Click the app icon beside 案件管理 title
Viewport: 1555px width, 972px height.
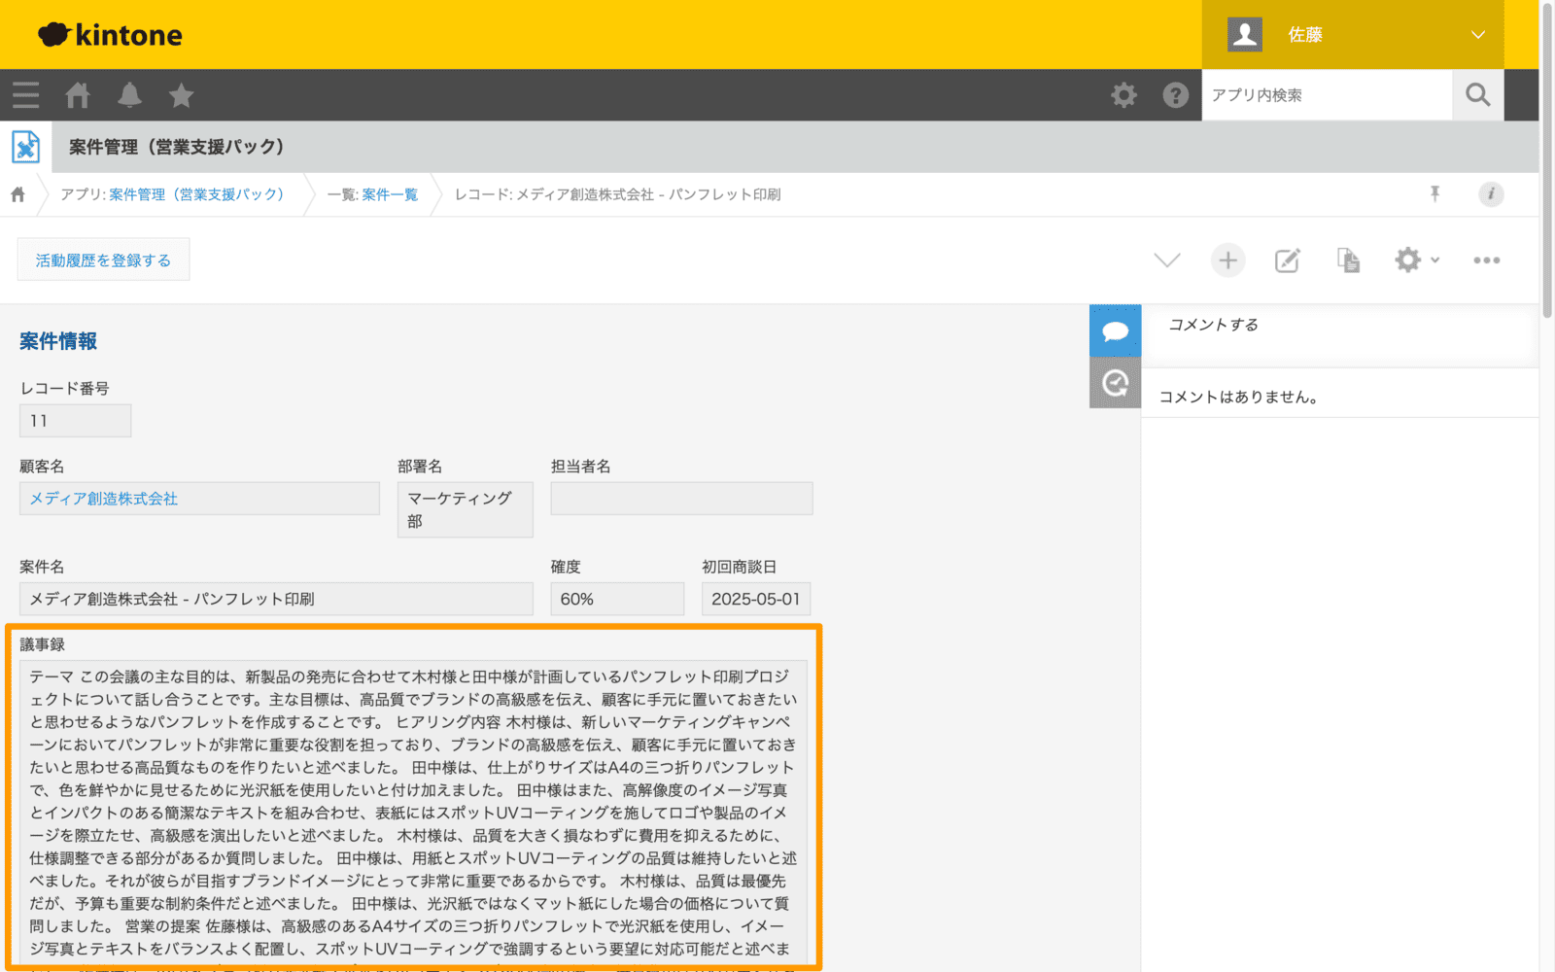(26, 147)
